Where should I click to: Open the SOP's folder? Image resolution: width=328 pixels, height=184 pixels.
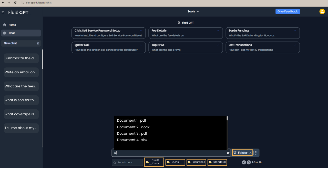point(175,162)
